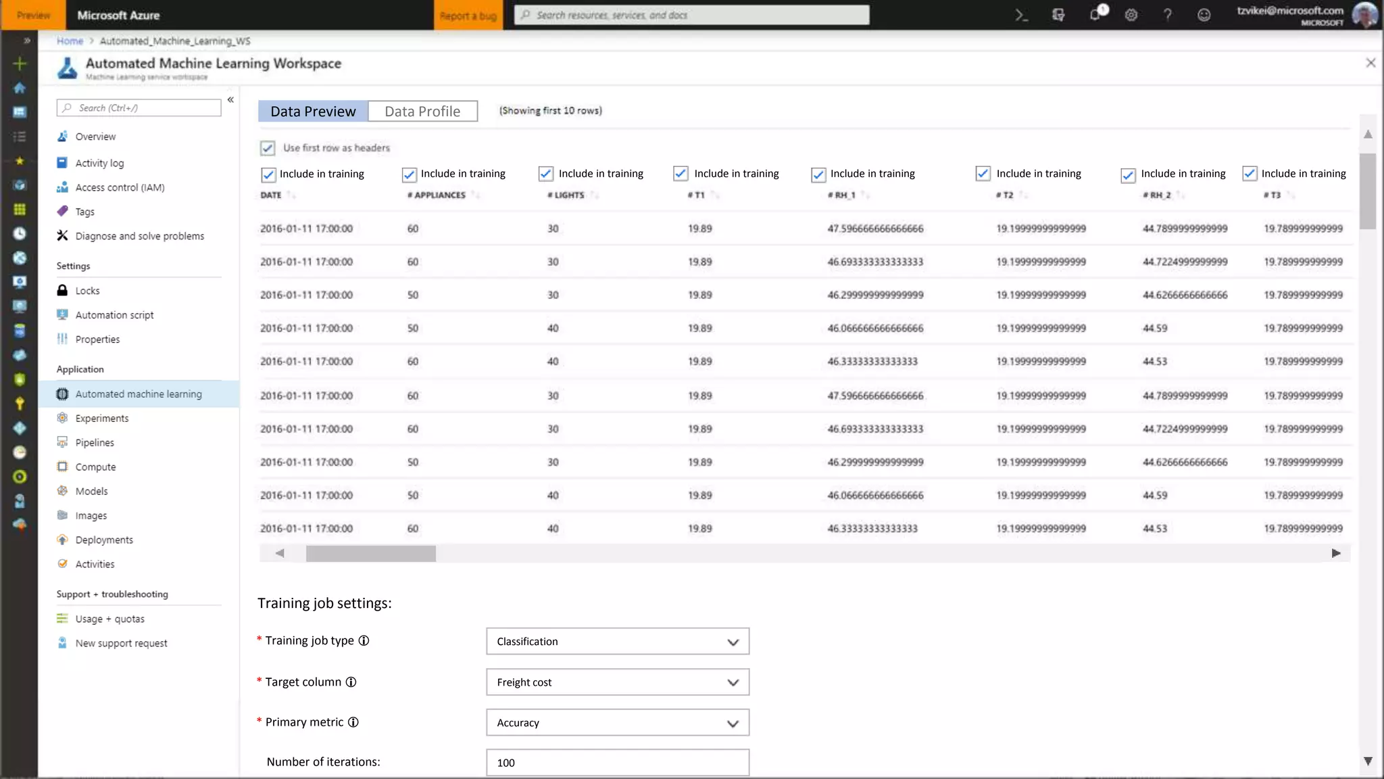Open help question mark icon
The width and height of the screenshot is (1384, 779).
[1167, 15]
